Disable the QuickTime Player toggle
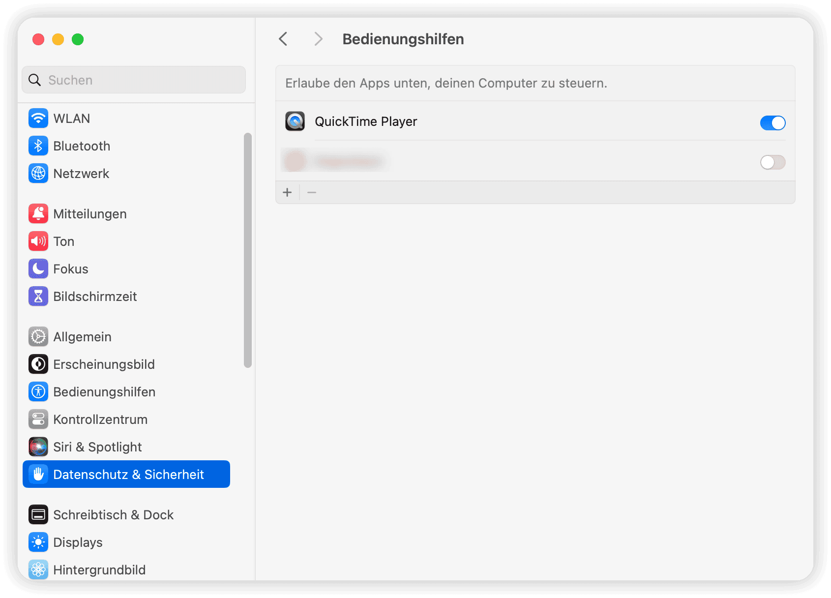This screenshot has width=831, height=598. (772, 123)
